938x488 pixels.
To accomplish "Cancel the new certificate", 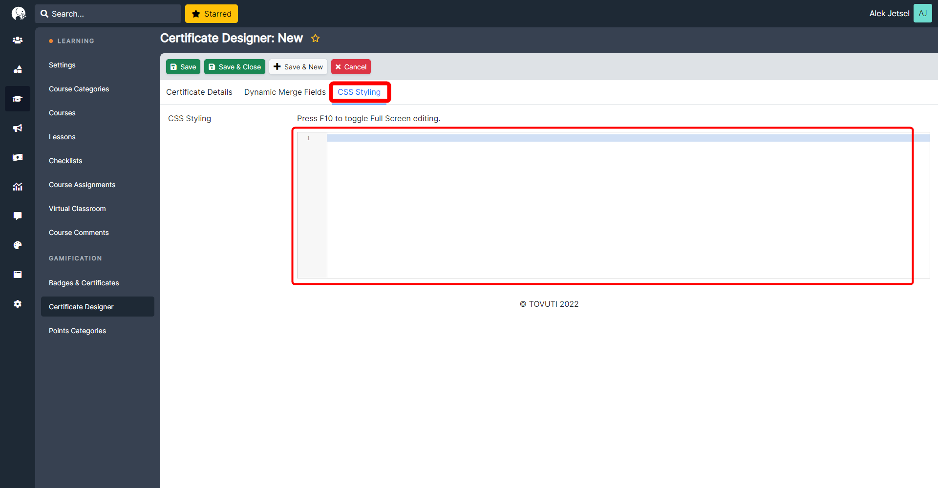I will click(351, 67).
